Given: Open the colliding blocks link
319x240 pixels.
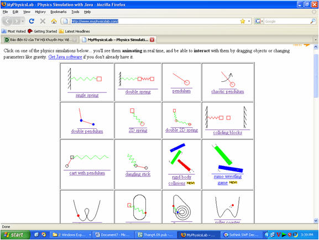Looking at the screenshot, I should [228, 133].
